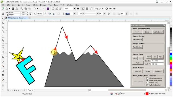Select the Crop tool
The height and width of the screenshot is (97, 173).
click(3, 27)
